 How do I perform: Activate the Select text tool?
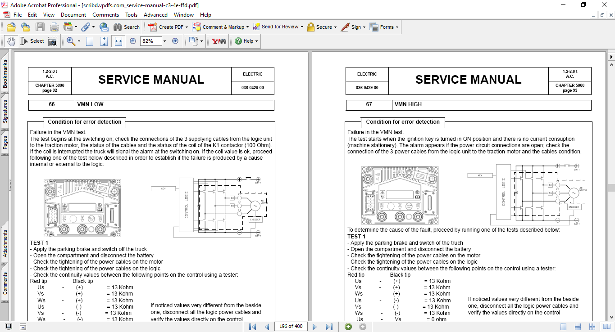32,41
